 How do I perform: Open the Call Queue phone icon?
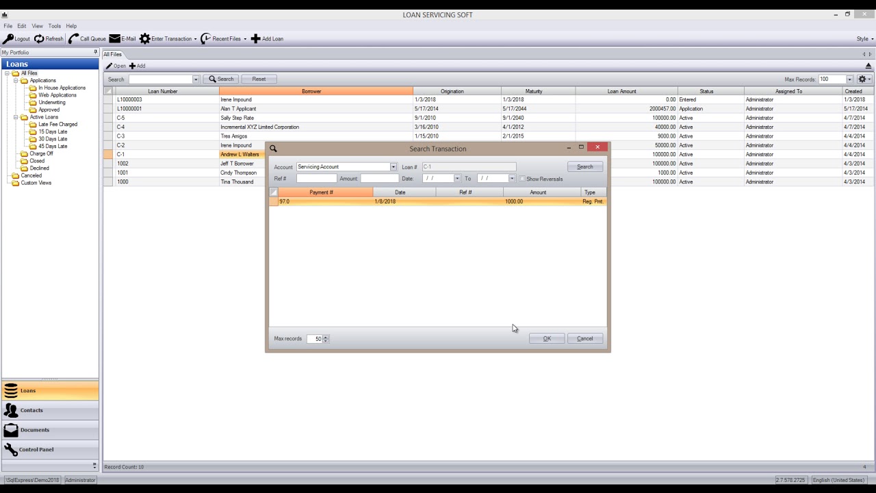click(x=73, y=39)
